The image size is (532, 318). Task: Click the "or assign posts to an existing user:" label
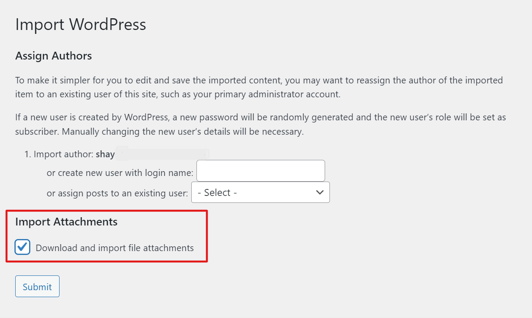(x=117, y=193)
